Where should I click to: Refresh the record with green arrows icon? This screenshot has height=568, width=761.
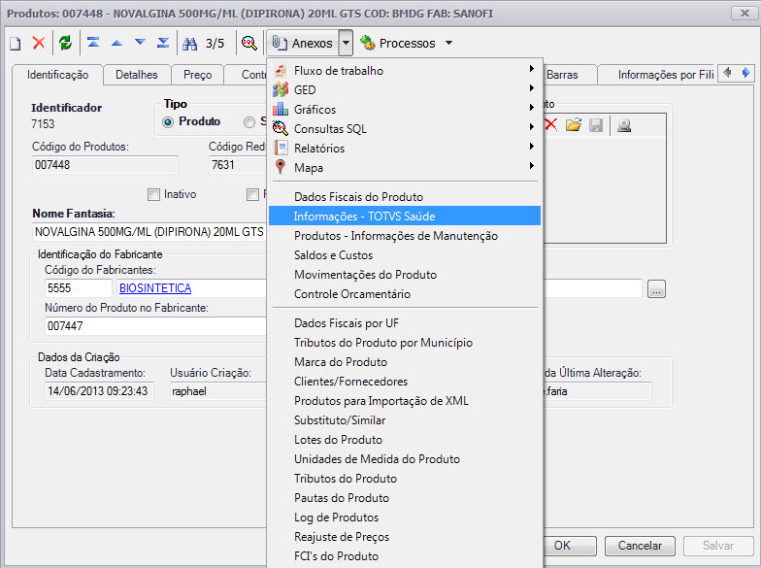pyautogui.click(x=66, y=43)
